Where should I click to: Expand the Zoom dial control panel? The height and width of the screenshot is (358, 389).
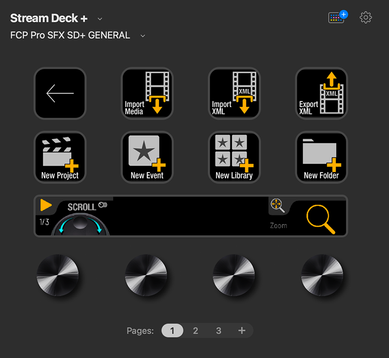[x=279, y=206]
